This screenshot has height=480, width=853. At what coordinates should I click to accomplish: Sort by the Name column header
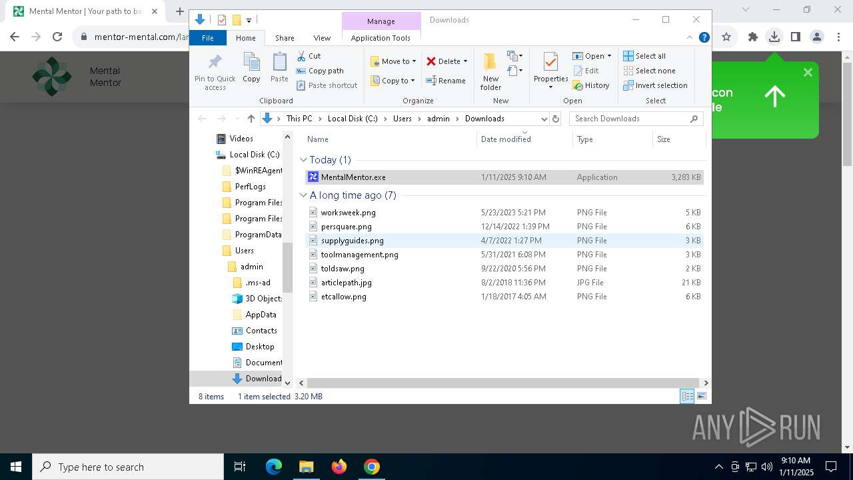(x=391, y=139)
